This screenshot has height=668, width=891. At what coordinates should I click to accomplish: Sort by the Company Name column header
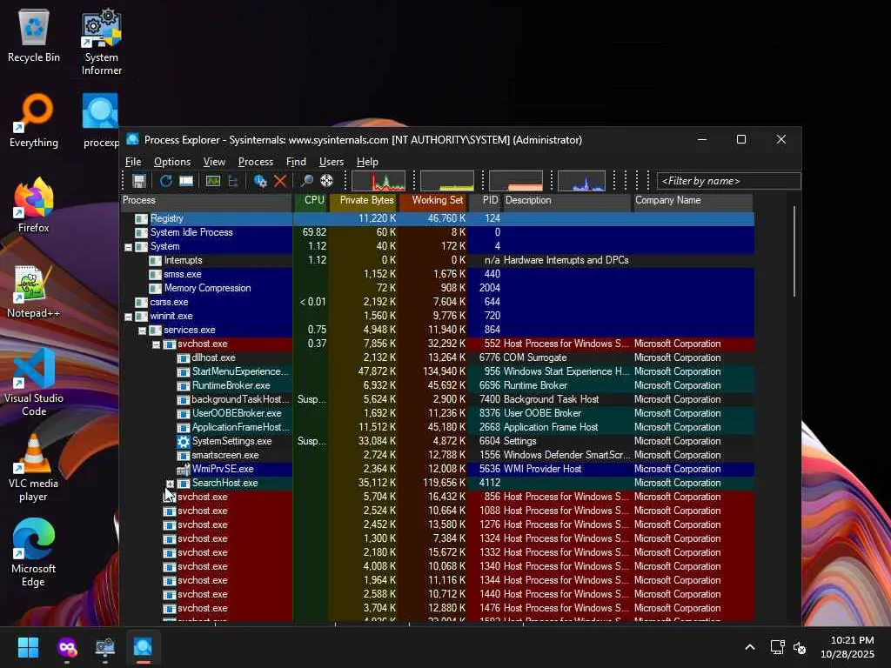click(692, 201)
